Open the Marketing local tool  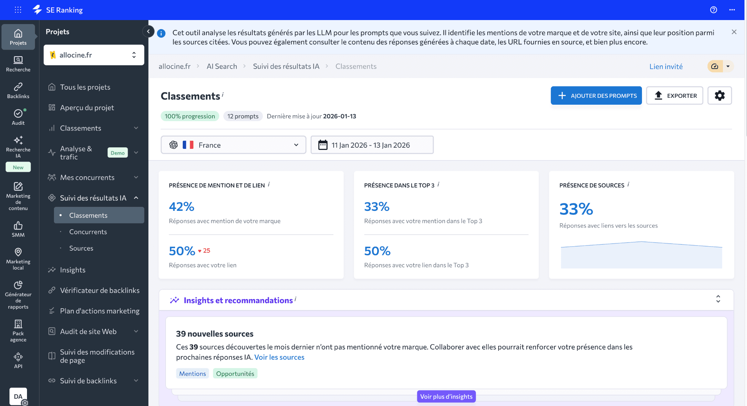coord(18,257)
